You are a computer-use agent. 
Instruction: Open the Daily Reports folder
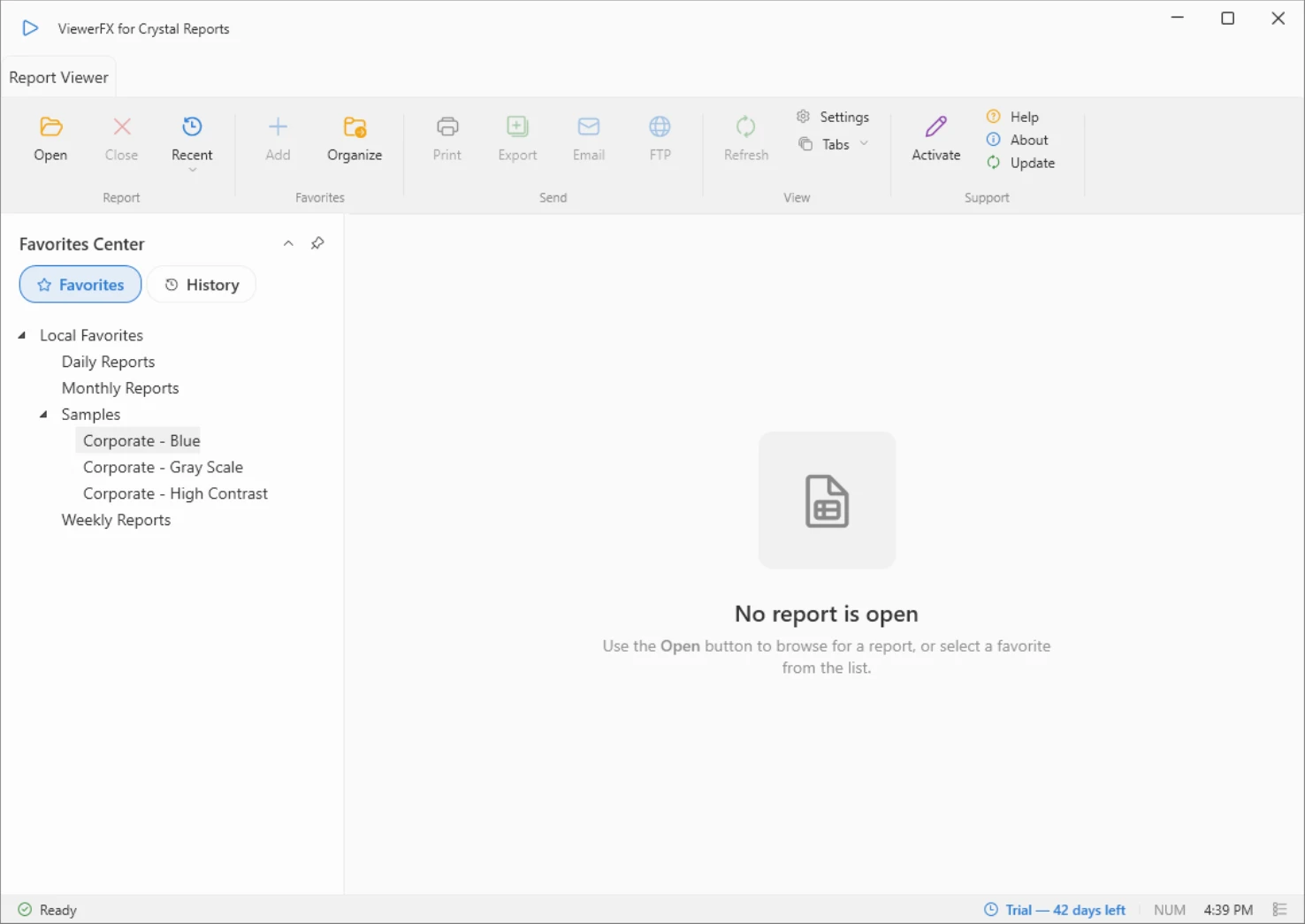tap(108, 362)
